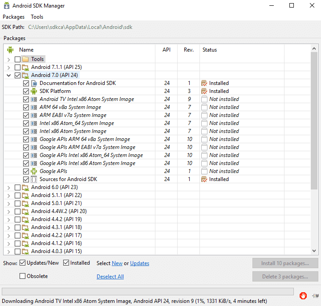Click the Documentation for Android SDK icon
This screenshot has width=321, height=306.
coord(34,83)
